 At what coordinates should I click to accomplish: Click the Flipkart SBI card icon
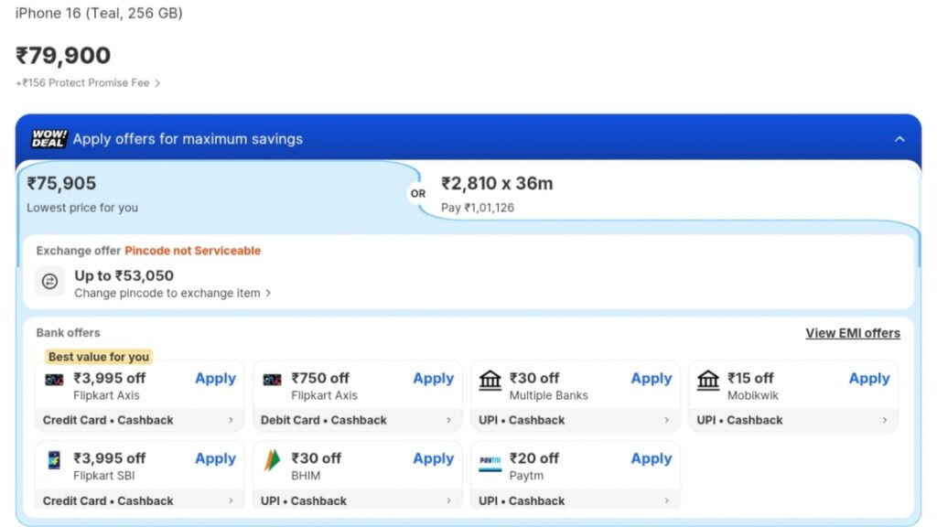point(54,460)
